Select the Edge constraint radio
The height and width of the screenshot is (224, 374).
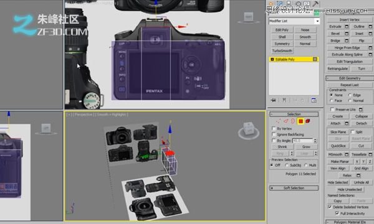[350, 95]
